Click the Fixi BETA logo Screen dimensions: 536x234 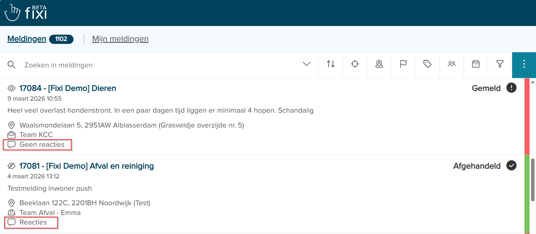(26, 13)
